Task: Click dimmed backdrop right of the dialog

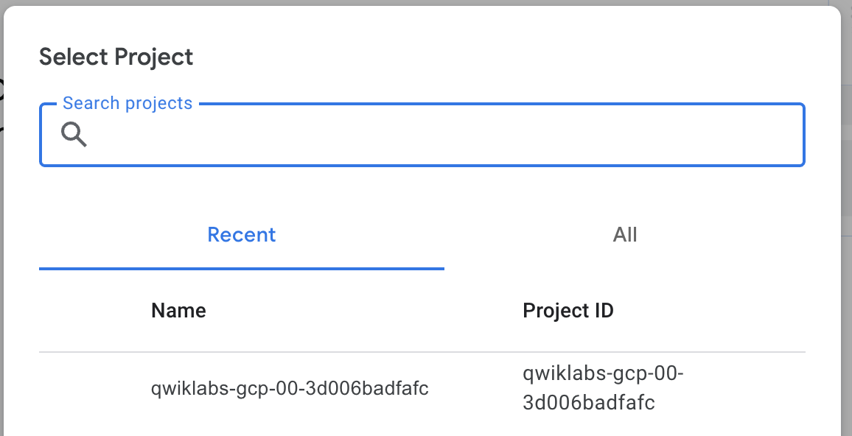Action: [846, 221]
